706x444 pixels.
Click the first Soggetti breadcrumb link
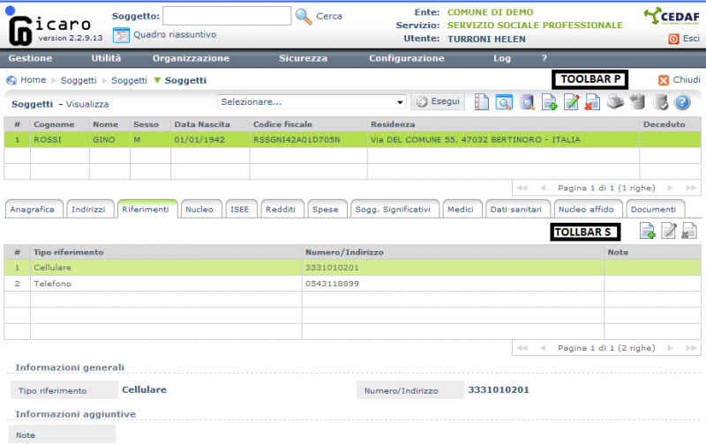click(x=79, y=80)
